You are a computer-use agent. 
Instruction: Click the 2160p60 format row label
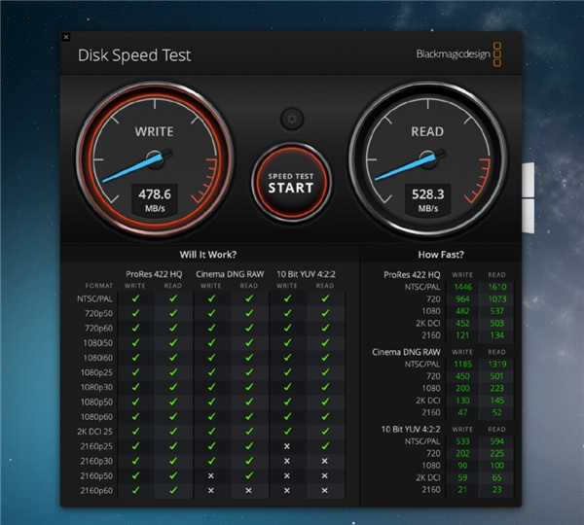click(x=96, y=491)
